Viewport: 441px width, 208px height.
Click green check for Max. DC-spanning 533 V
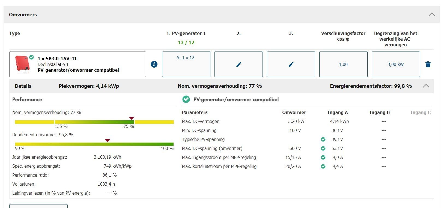coord(323,148)
